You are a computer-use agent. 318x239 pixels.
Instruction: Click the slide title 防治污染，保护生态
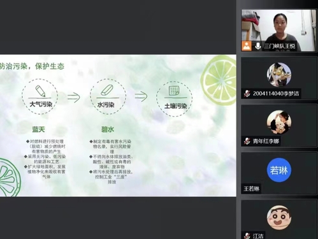click(32, 66)
